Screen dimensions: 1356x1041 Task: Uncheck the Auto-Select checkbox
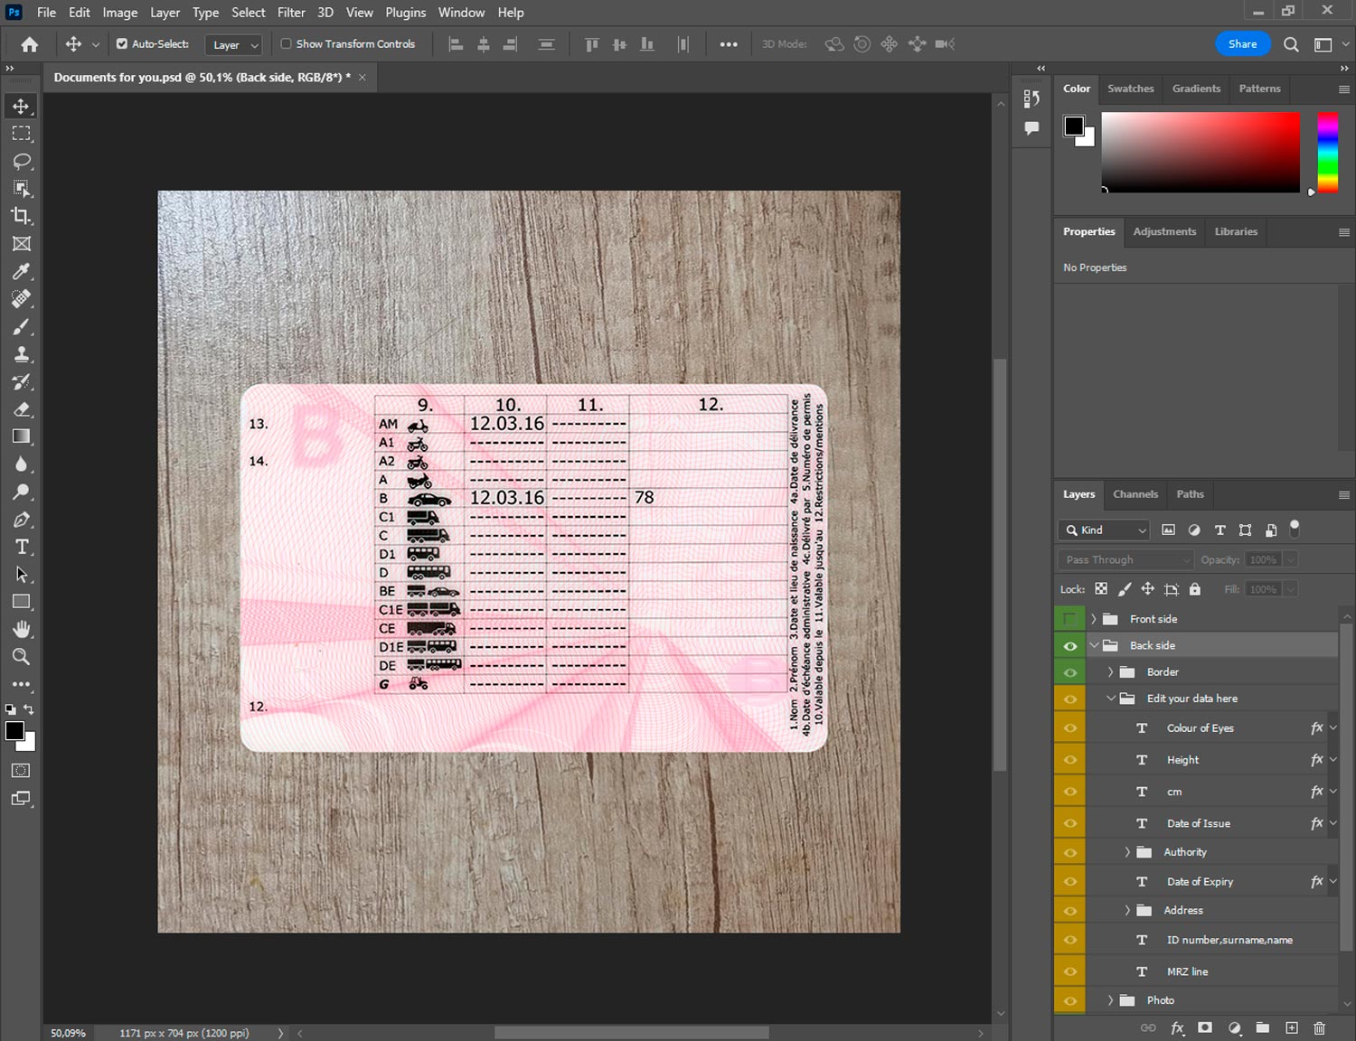(122, 43)
